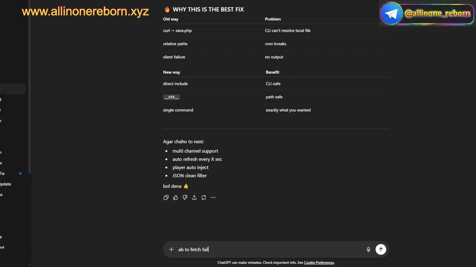Click the 'silent failure' table cell

coord(174,57)
